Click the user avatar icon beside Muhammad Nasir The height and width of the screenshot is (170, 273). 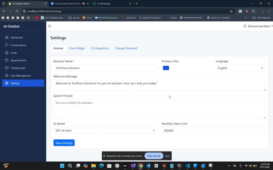[245, 26]
